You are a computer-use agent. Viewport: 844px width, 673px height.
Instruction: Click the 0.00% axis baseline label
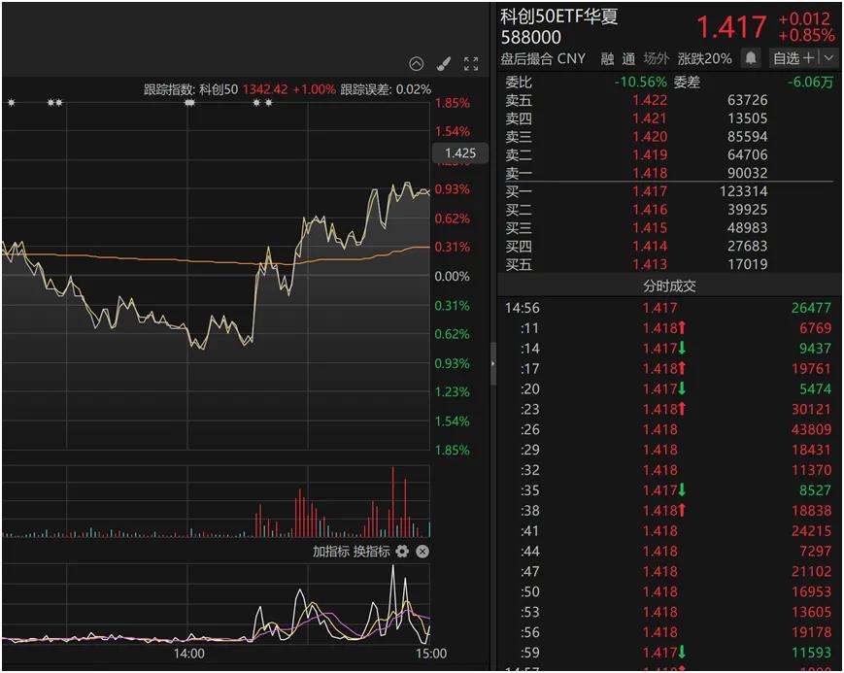(453, 276)
